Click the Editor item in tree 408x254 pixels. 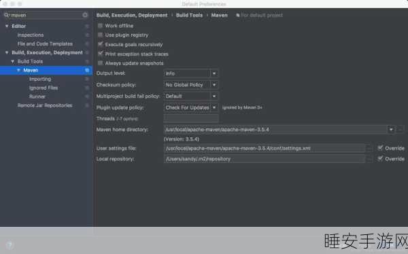coord(19,26)
